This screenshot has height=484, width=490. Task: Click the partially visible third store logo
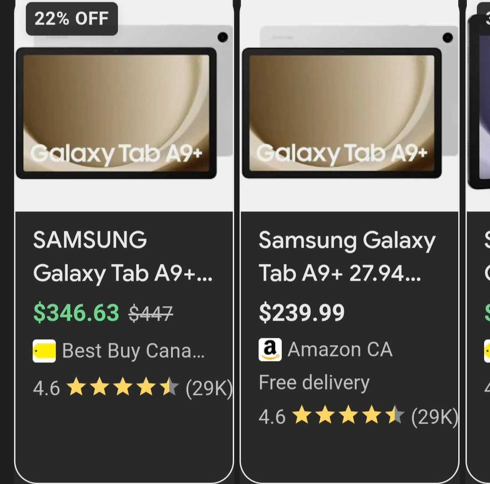487,351
